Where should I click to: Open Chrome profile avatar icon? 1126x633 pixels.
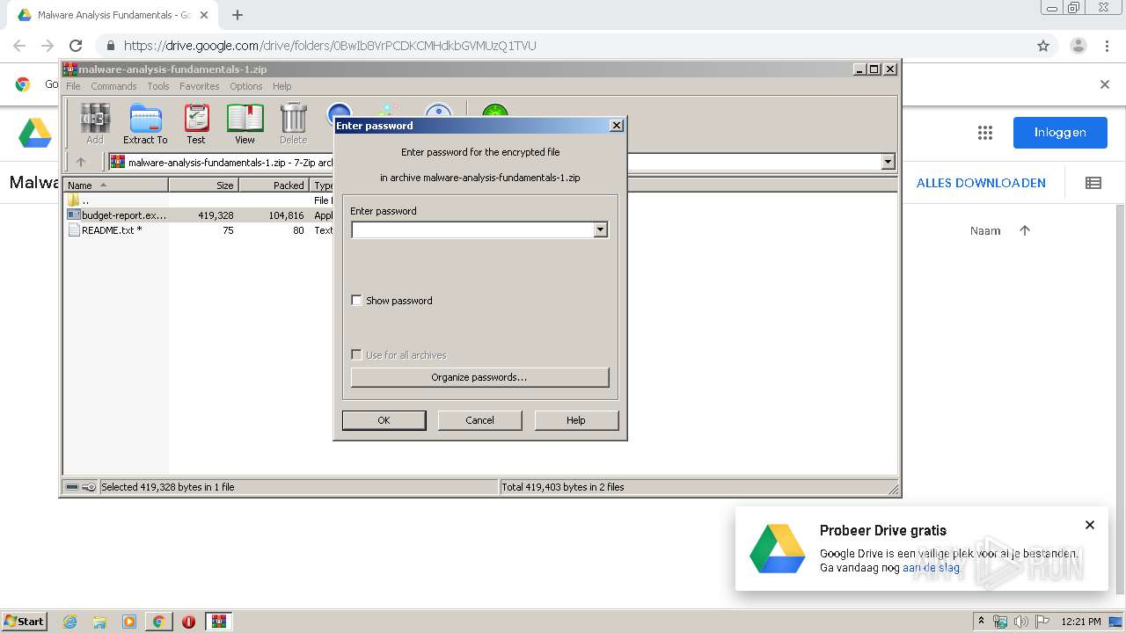tap(1078, 46)
